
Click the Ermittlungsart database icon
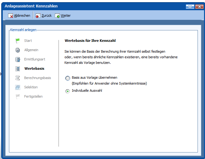[18, 59]
